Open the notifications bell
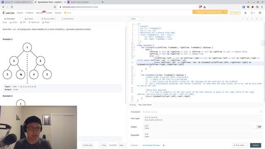The width and height of the screenshot is (265, 149). pyautogui.click(x=246, y=13)
